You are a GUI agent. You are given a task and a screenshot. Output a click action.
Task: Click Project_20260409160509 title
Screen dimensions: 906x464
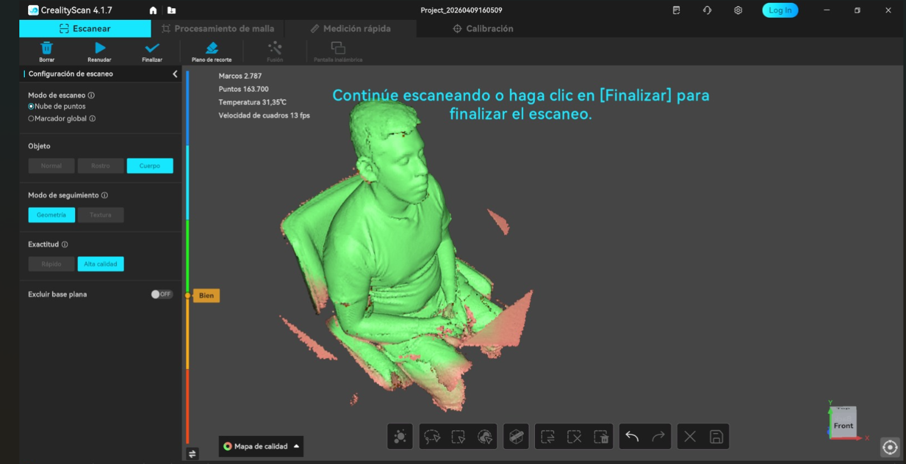click(x=461, y=10)
